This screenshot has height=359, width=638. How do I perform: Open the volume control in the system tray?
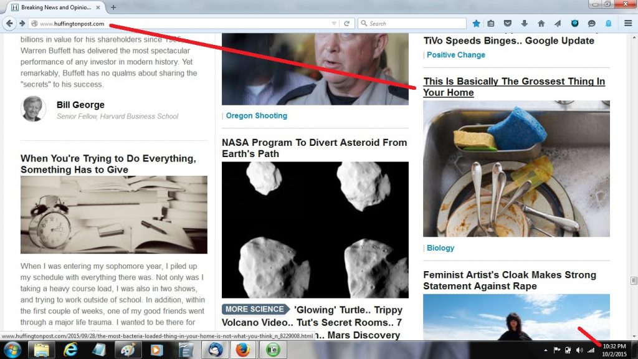pos(579,350)
